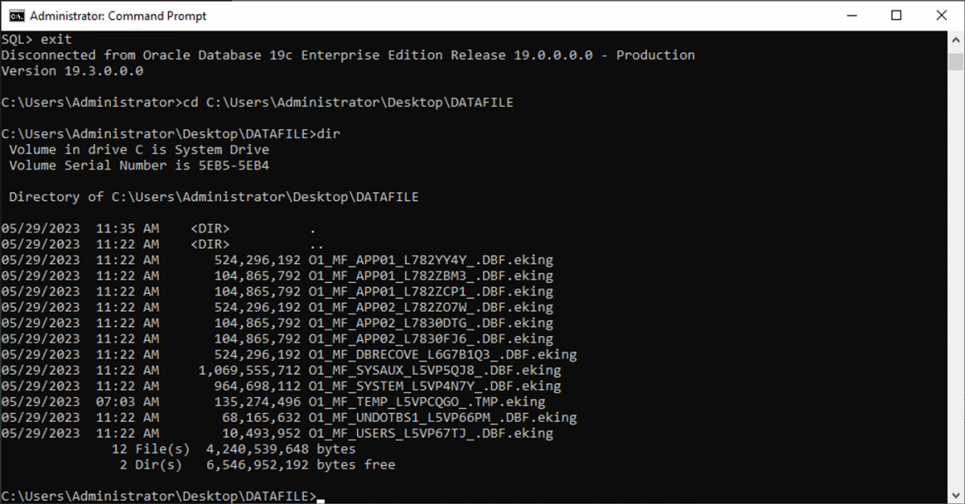965x504 pixels.
Task: Click the 'SQL> exit' line
Action: pos(37,39)
